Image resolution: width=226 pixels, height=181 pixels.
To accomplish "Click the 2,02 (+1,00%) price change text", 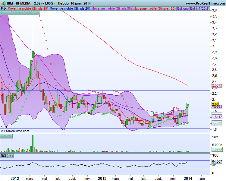I will coord(44,3).
